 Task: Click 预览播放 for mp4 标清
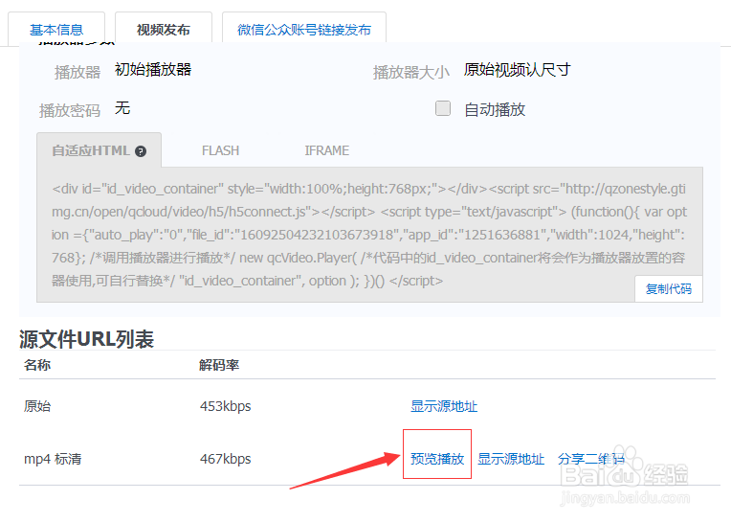coord(437,459)
